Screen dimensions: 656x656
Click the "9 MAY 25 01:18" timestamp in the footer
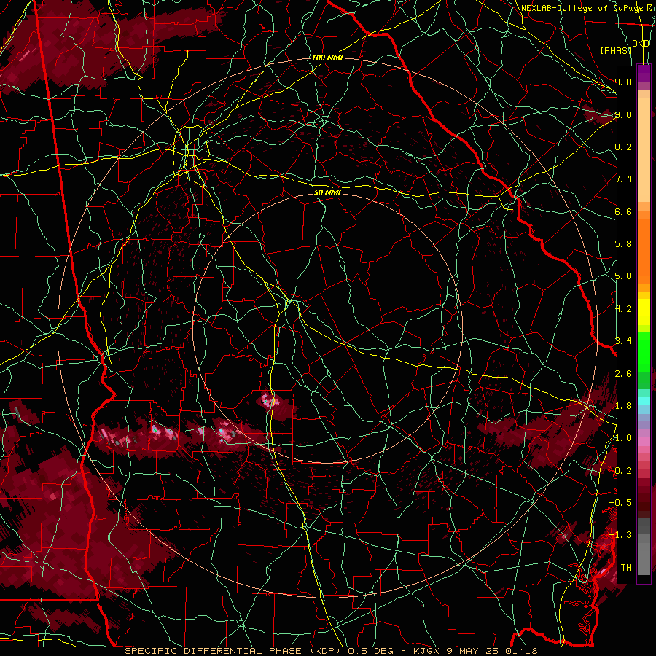click(x=493, y=651)
